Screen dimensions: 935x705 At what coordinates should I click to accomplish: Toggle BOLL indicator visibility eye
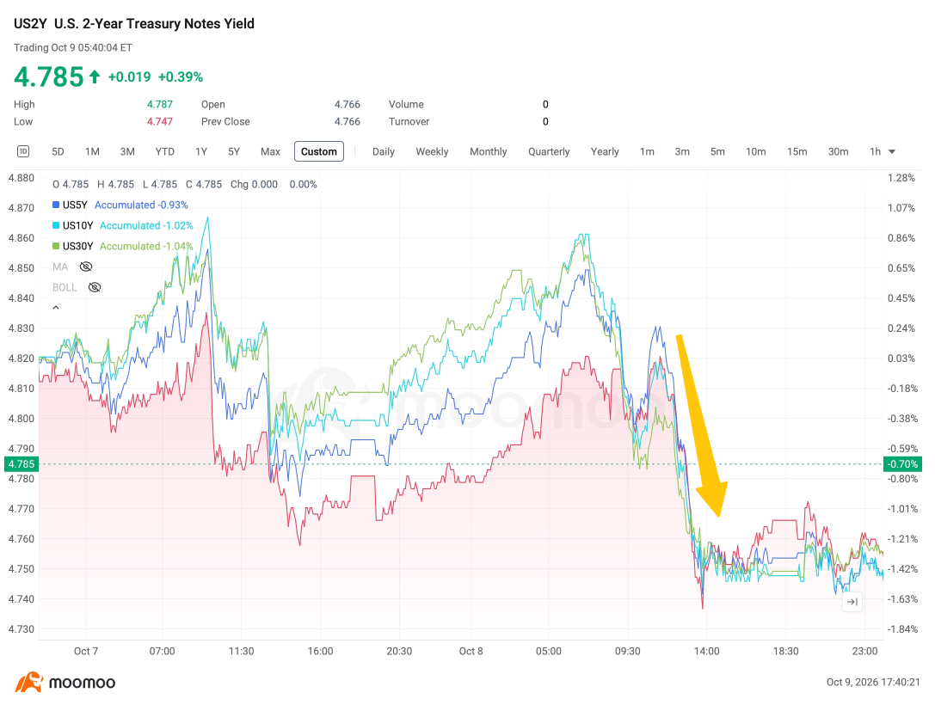click(x=95, y=287)
